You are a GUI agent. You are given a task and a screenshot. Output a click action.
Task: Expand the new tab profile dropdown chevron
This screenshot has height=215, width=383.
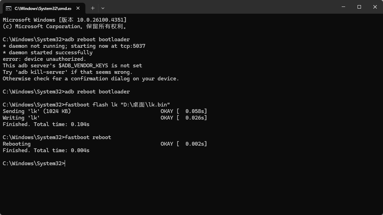(103, 8)
